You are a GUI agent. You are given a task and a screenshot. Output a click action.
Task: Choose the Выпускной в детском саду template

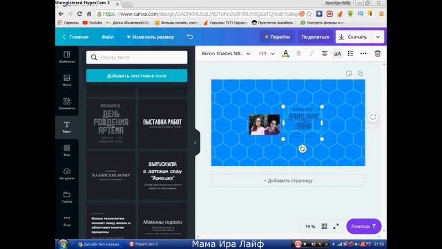point(162,175)
